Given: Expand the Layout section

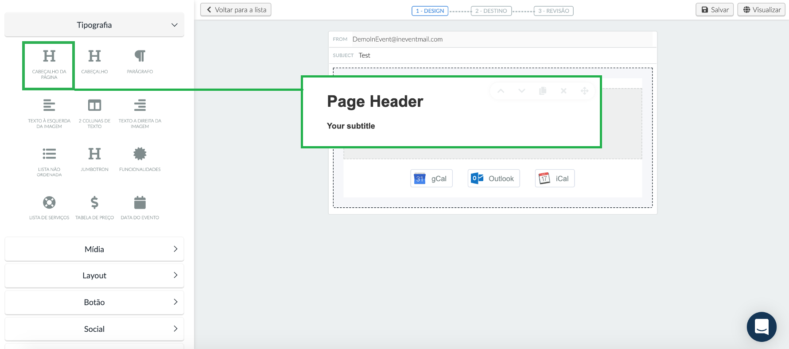Looking at the screenshot, I should pos(94,275).
